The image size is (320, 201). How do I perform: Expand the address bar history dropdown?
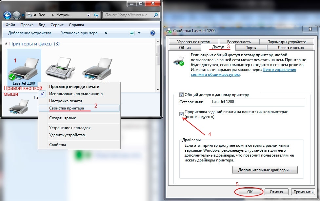89,15
